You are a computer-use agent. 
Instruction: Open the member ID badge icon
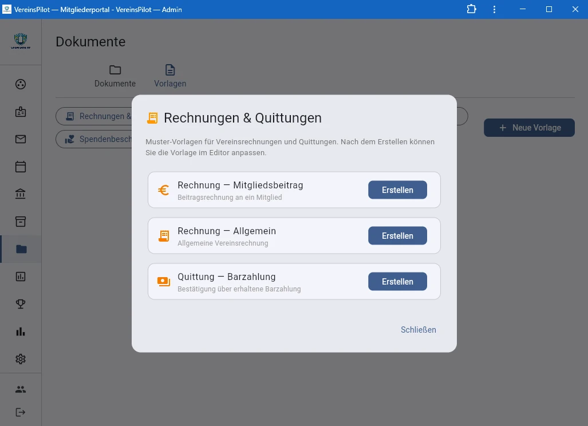pos(21,112)
